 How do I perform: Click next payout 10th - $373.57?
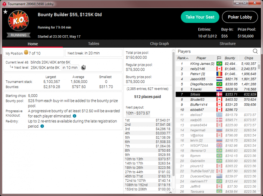pyautogui.click(x=138, y=113)
